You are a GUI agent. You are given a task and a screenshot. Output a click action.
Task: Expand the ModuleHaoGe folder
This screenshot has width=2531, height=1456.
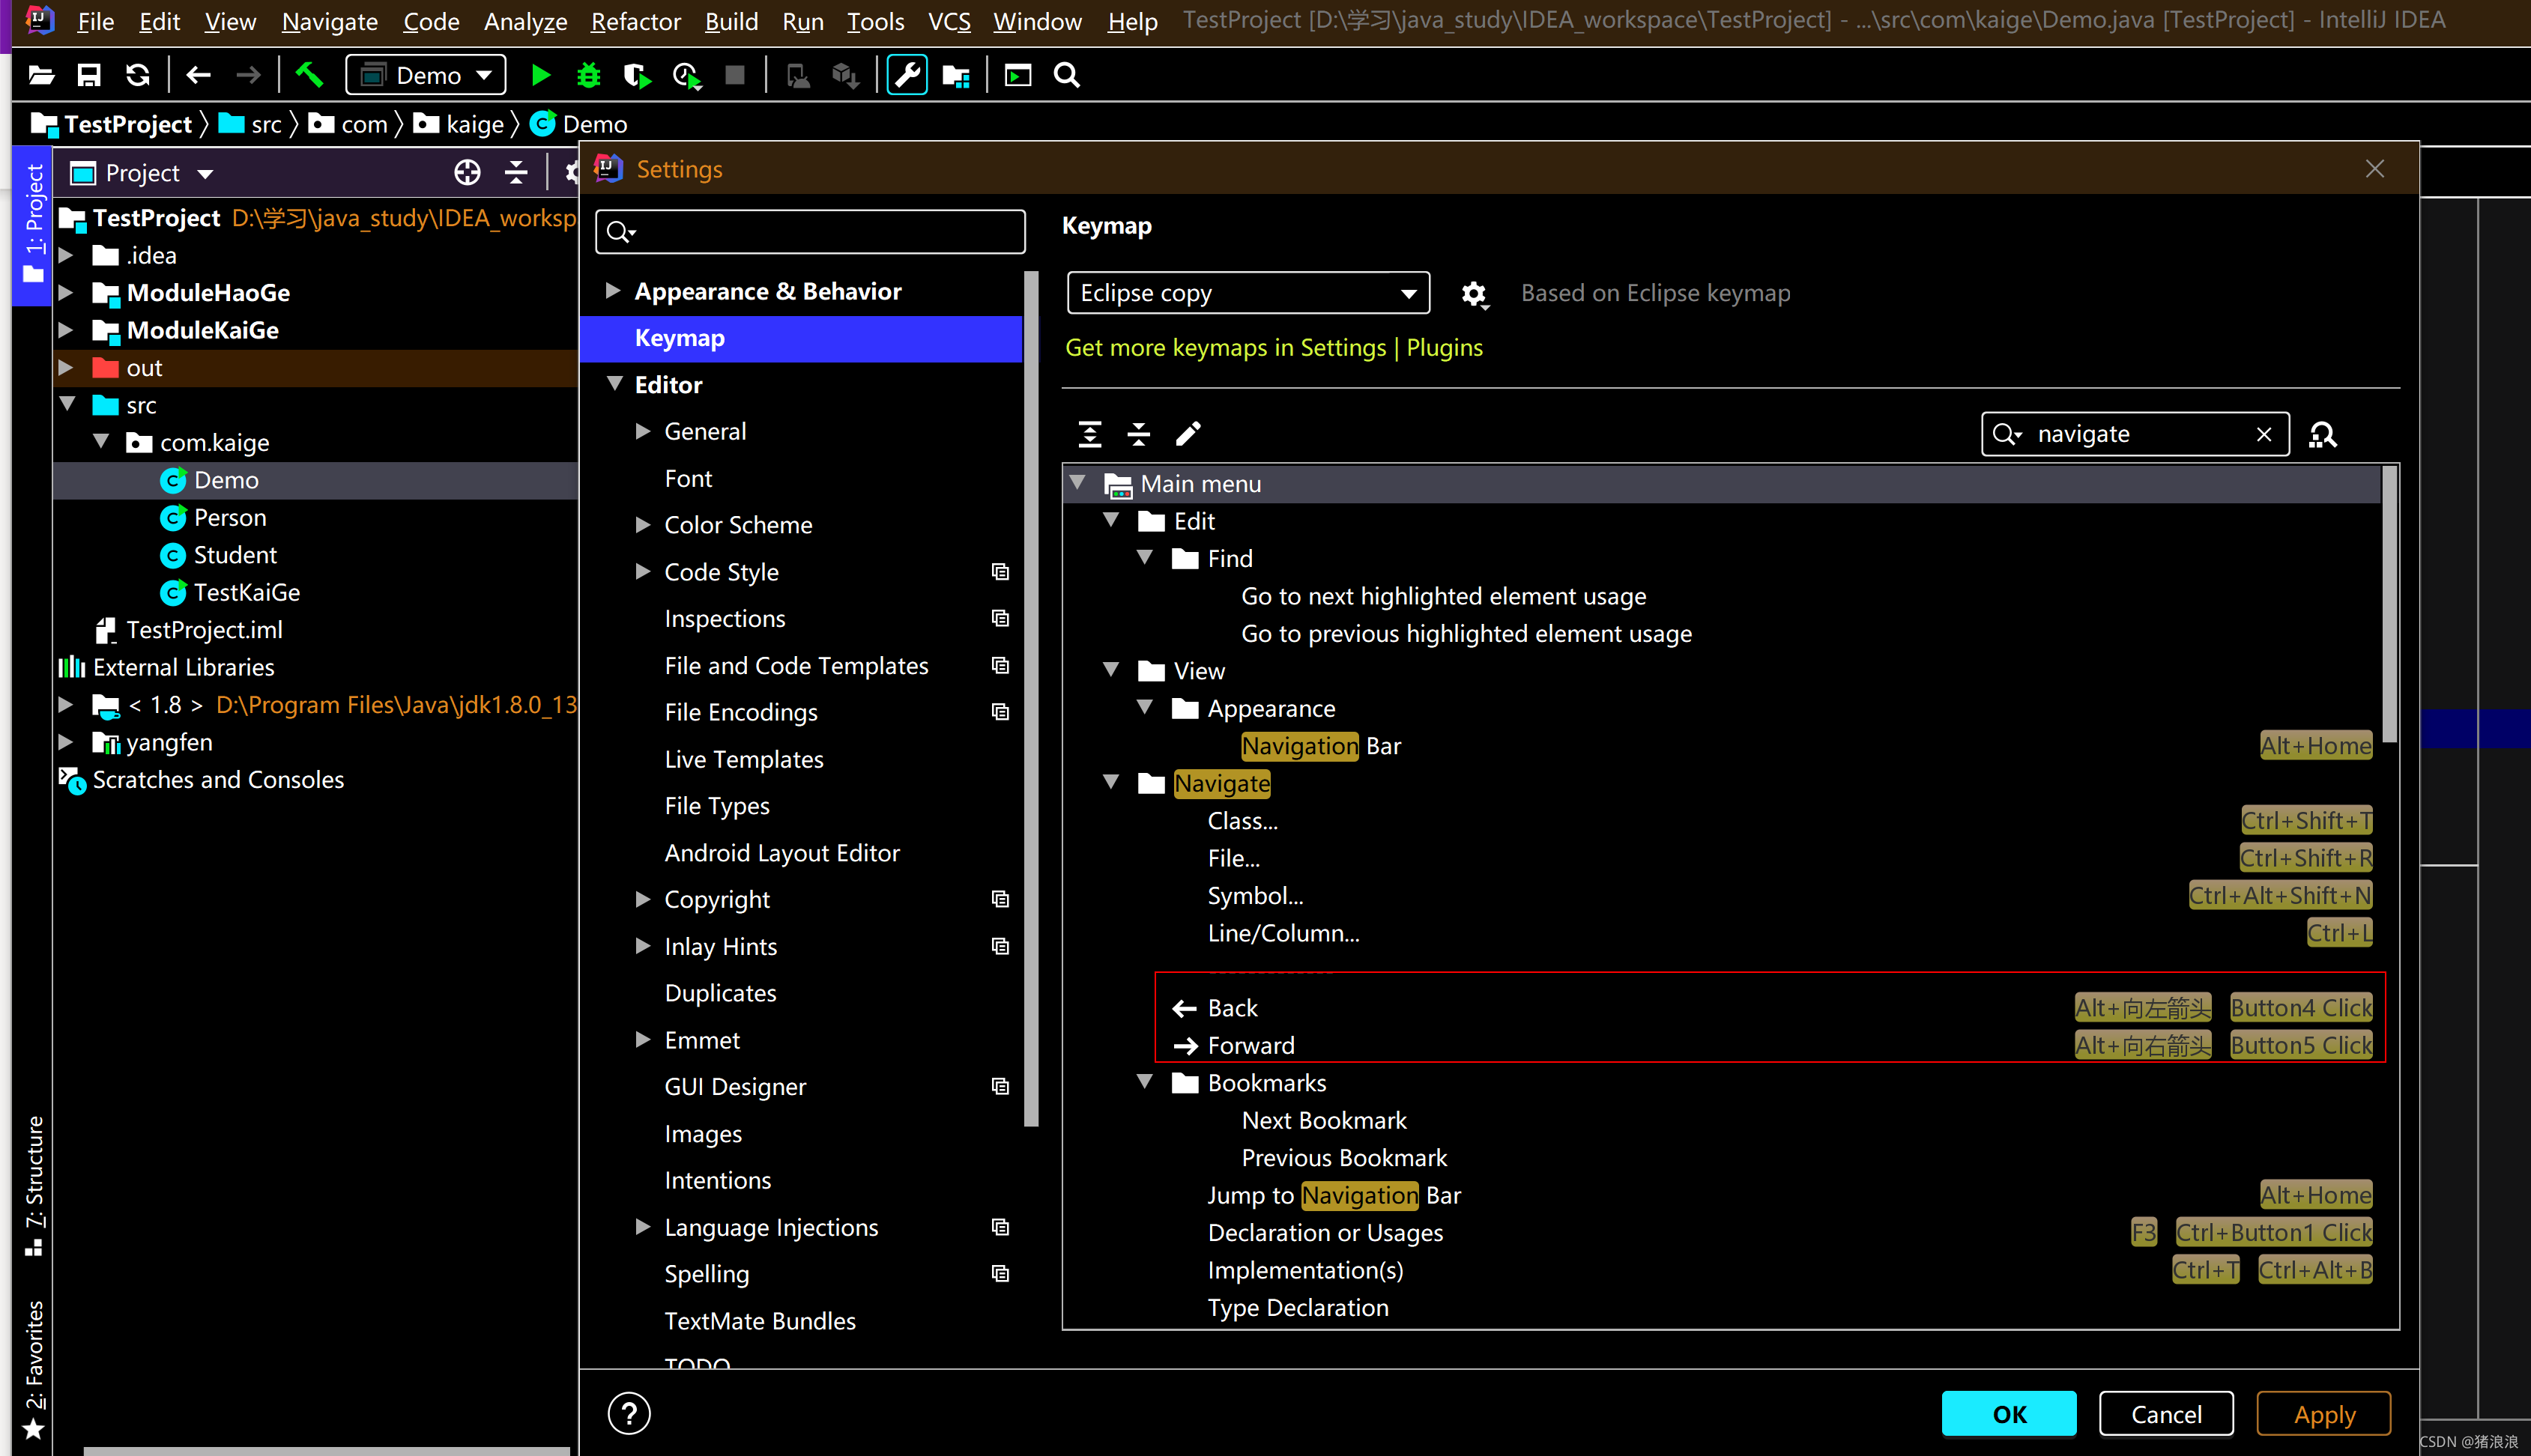tap(66, 293)
